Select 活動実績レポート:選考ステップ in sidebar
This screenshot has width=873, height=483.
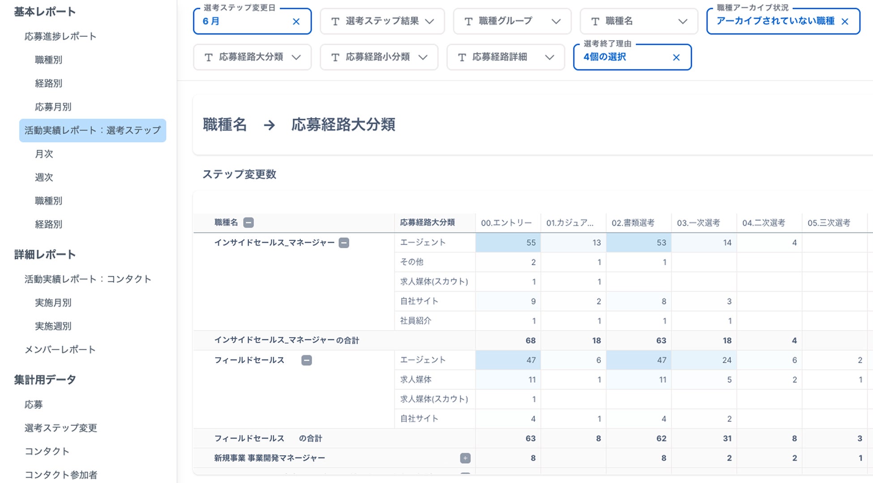pos(93,131)
